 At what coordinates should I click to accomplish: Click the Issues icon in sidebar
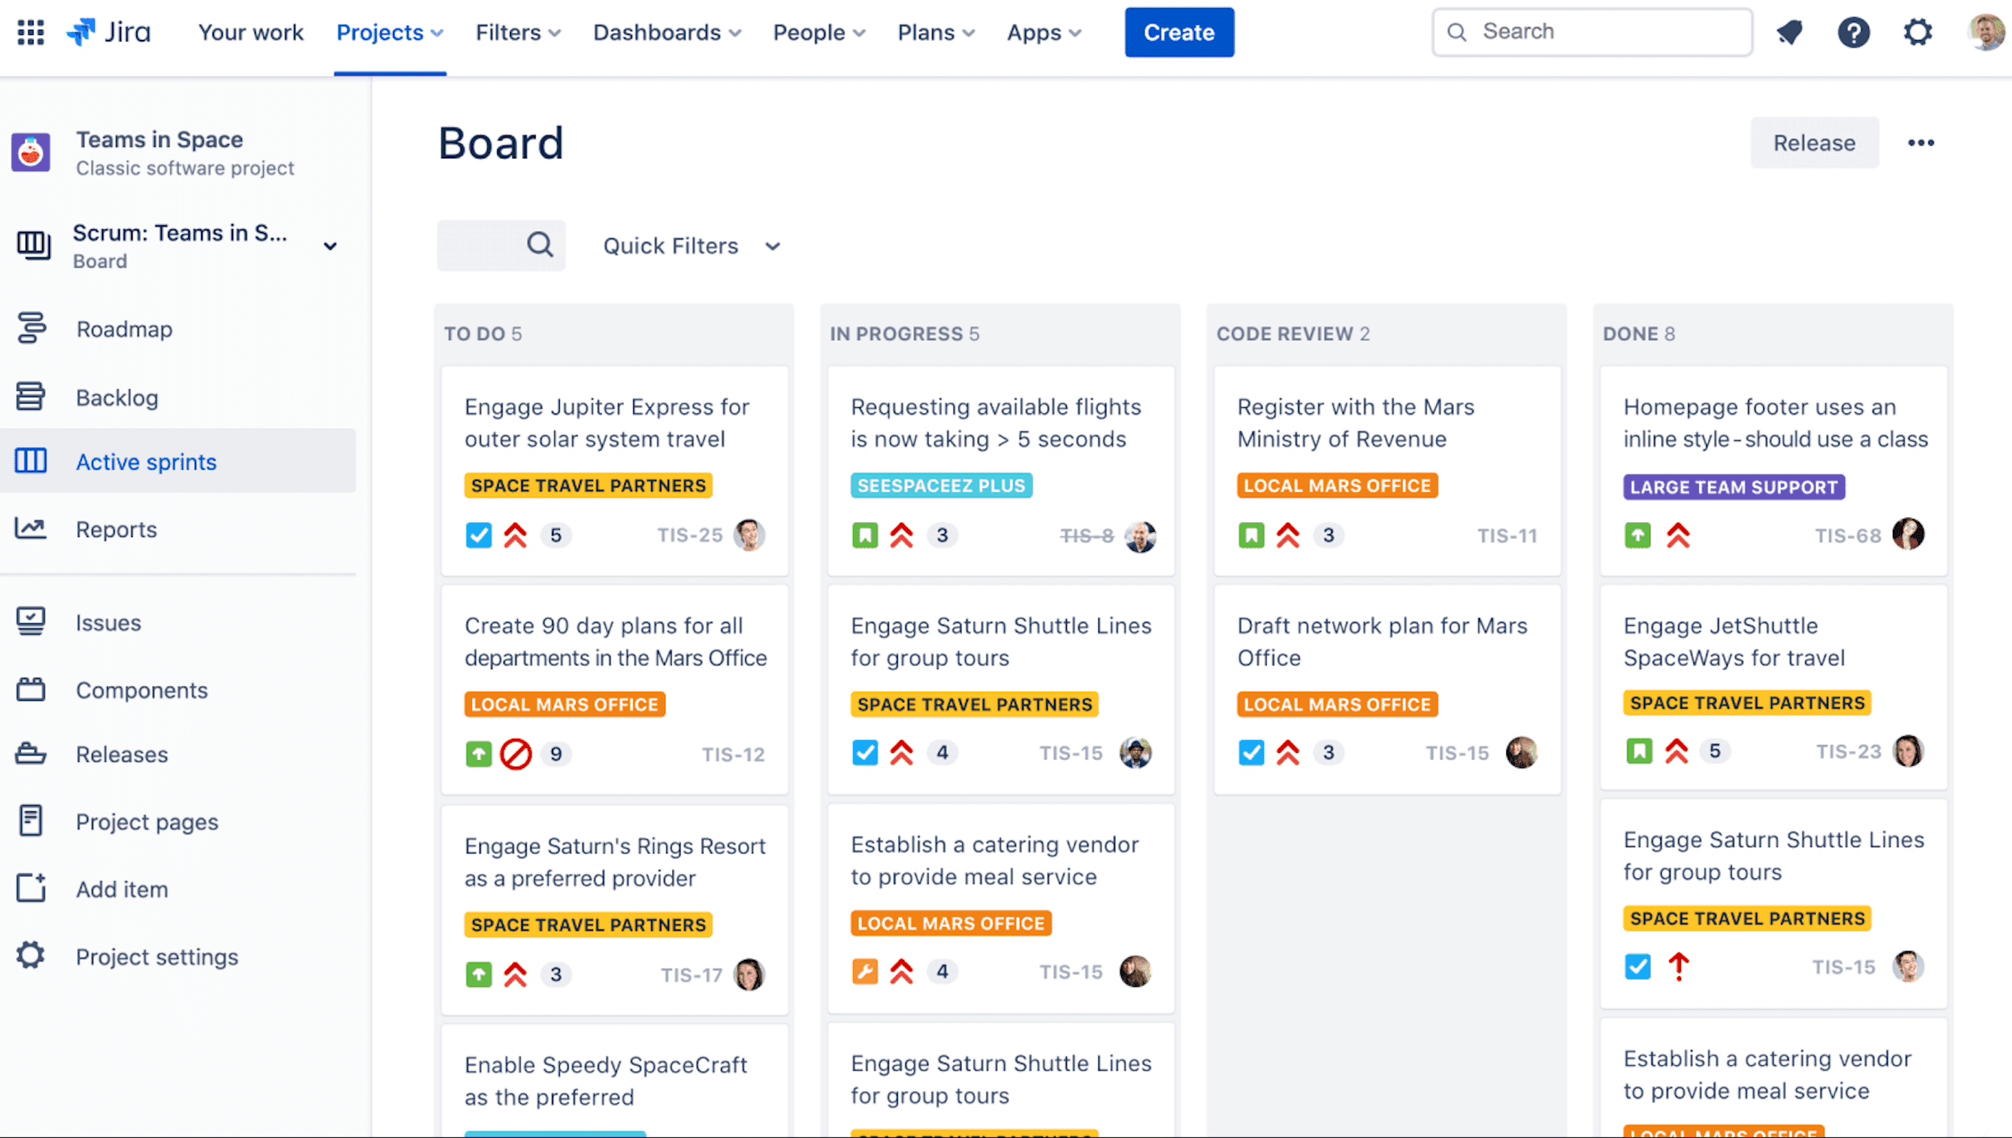pos(31,620)
